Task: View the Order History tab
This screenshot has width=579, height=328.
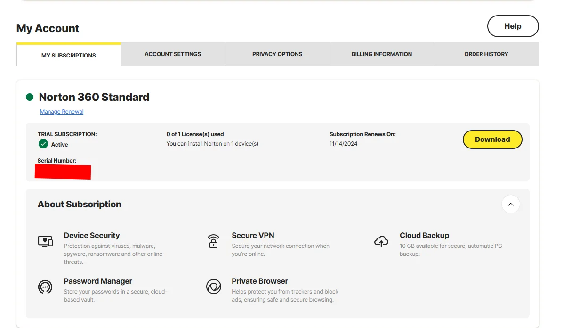Action: pos(486,54)
